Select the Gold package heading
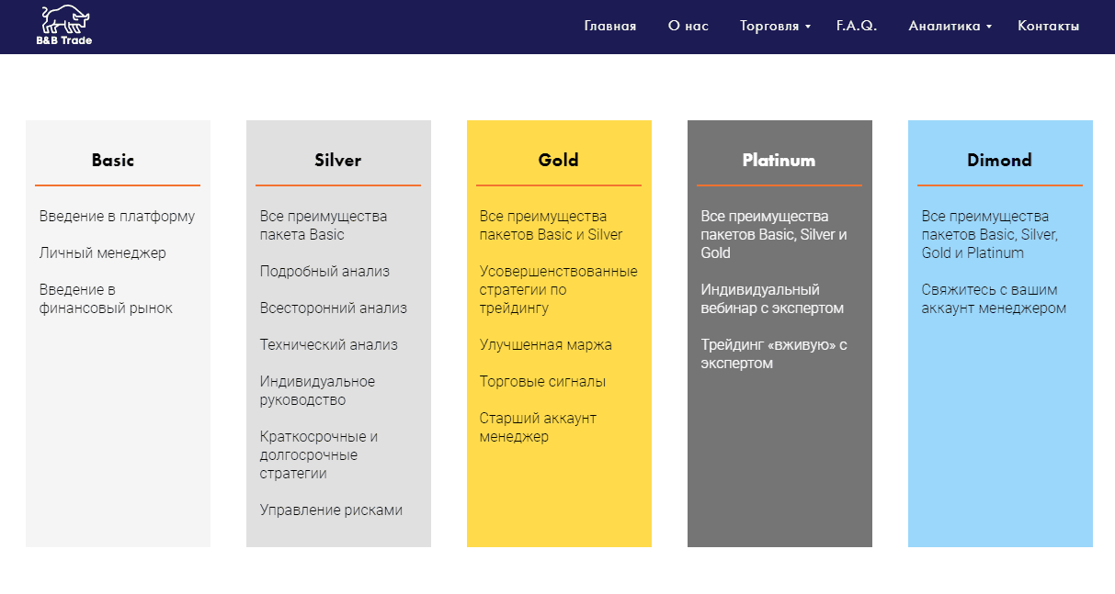1115x594 pixels. (558, 160)
